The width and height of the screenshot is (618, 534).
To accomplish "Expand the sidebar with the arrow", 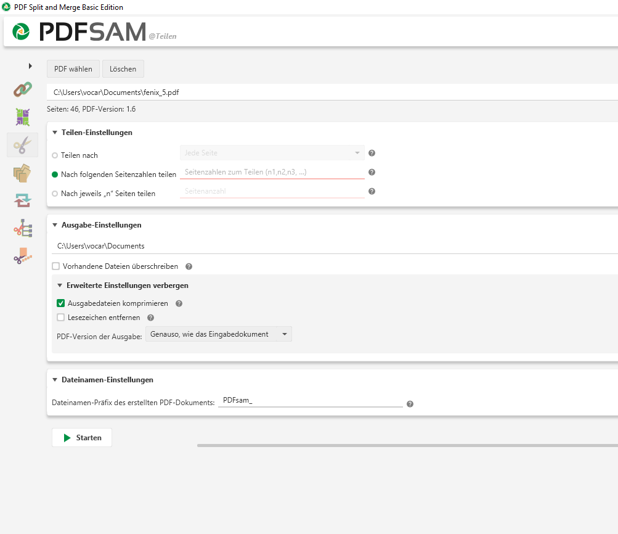I will tap(30, 66).
